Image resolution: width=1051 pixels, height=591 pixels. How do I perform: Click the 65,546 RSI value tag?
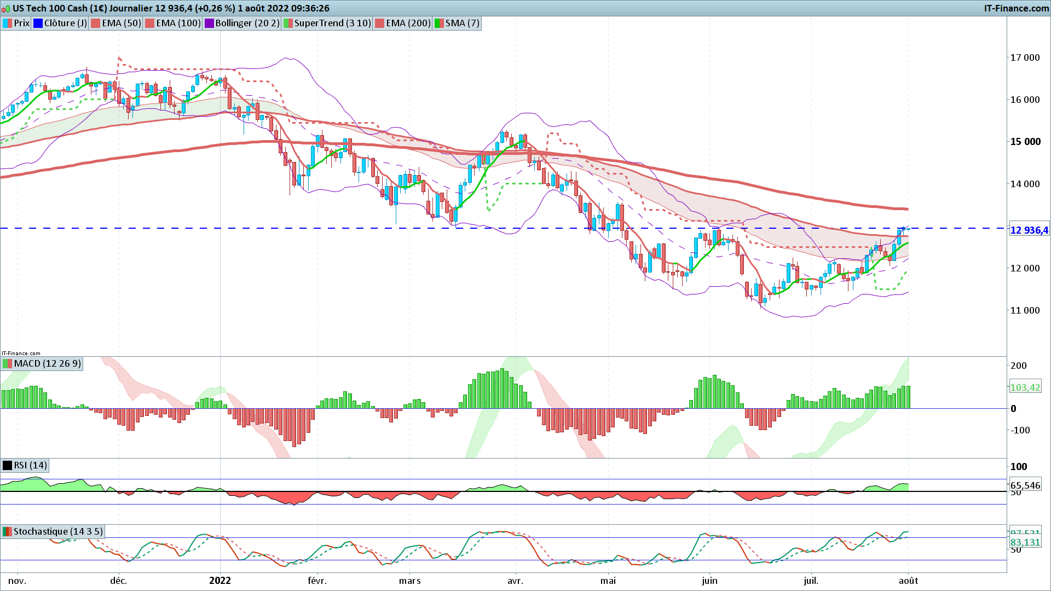(1025, 485)
